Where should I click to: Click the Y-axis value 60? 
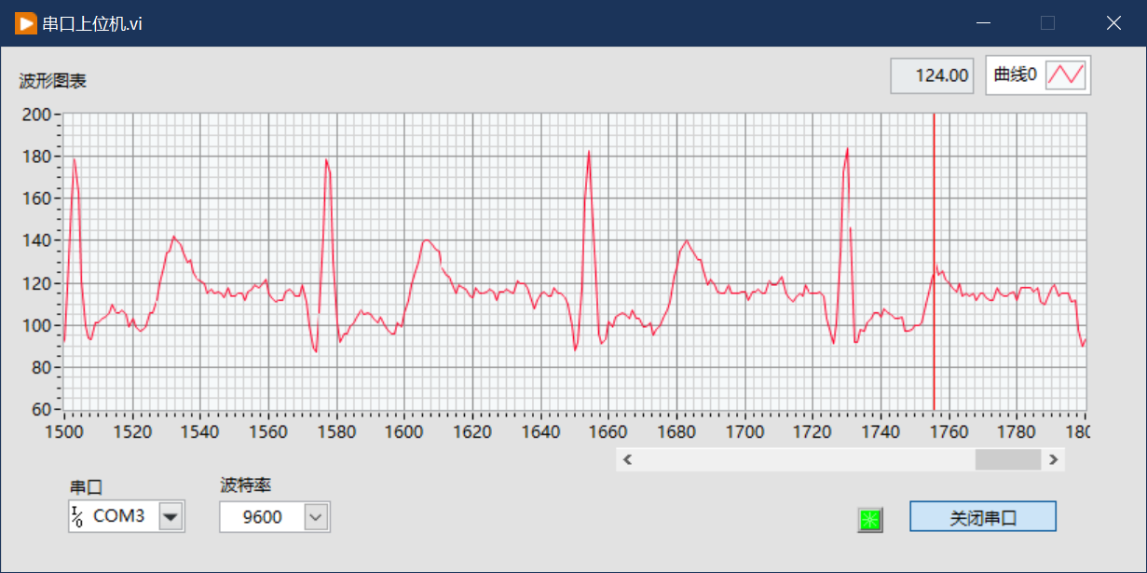click(41, 409)
